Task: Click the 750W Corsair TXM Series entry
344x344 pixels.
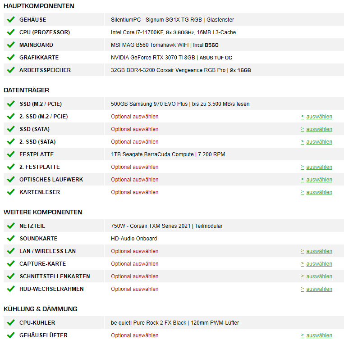Action: [x=167, y=226]
